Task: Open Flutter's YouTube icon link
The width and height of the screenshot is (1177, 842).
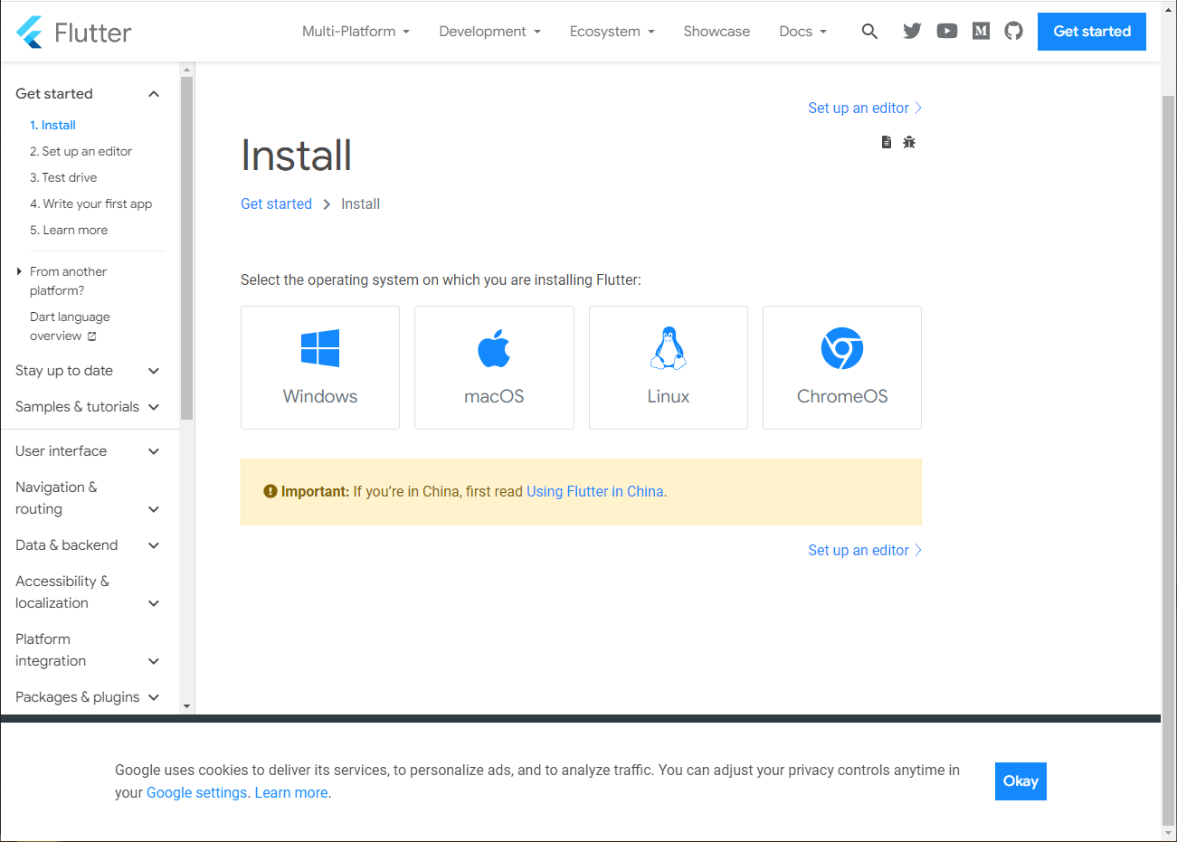Action: click(946, 32)
